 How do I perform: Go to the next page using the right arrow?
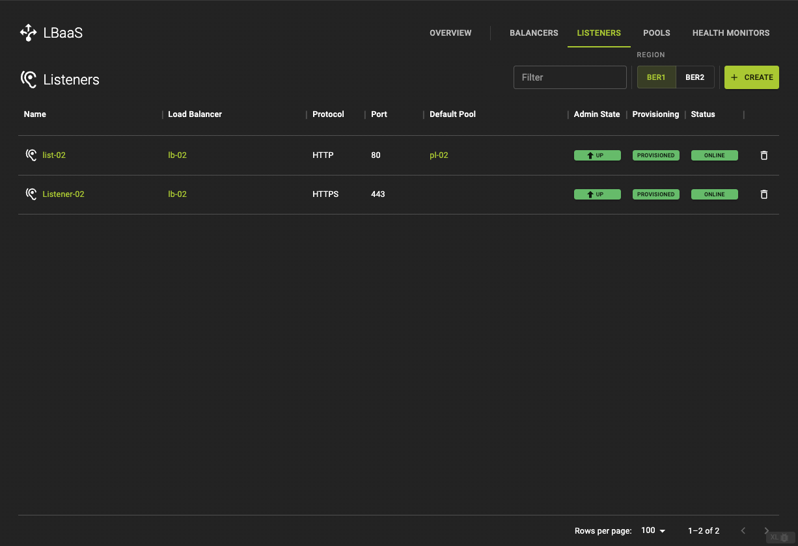click(x=767, y=531)
